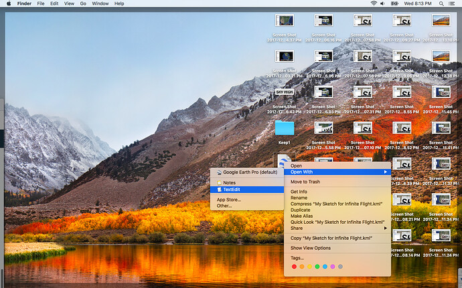
Task: Compress My Sketch for Infinite Flight.kml
Action: coord(337,204)
